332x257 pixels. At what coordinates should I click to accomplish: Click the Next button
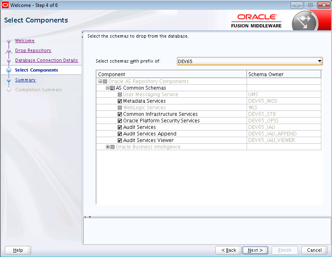255,250
